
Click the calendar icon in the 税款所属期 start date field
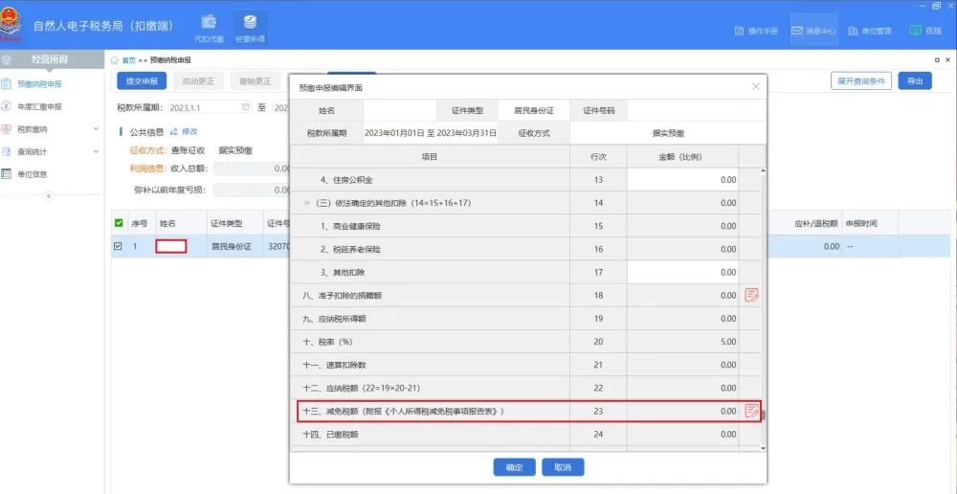(245, 106)
